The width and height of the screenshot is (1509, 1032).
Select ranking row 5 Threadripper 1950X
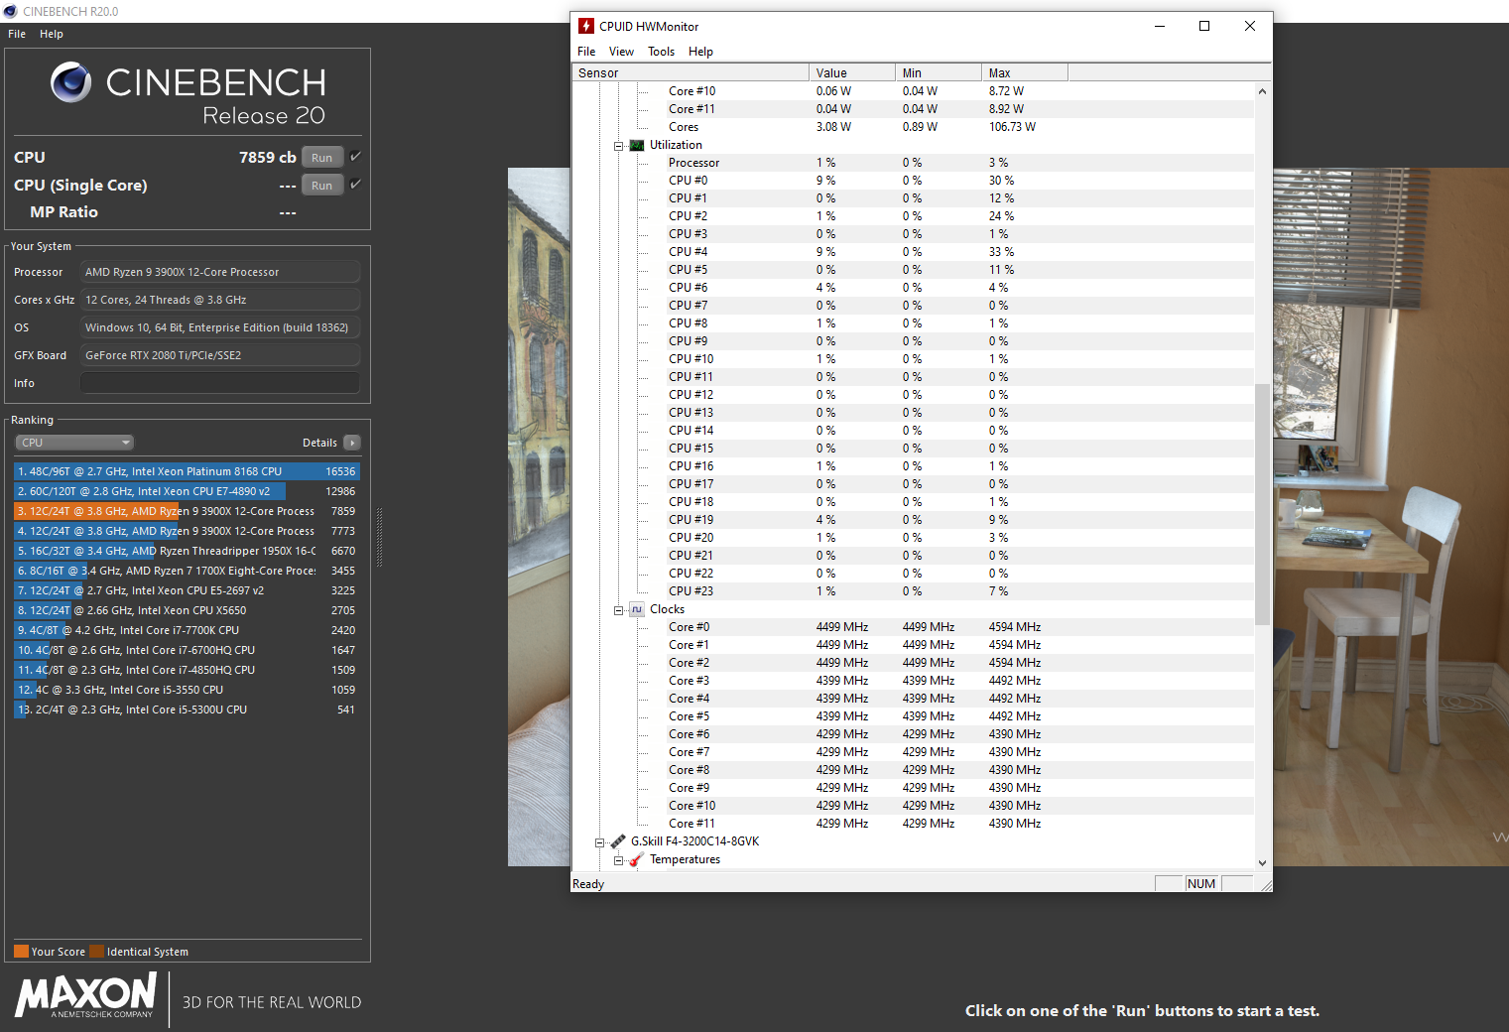point(187,551)
